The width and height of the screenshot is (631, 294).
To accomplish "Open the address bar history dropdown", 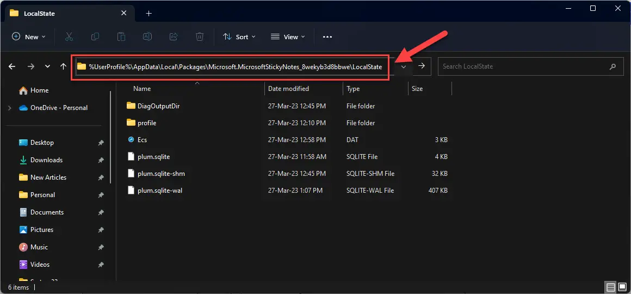I will [403, 66].
